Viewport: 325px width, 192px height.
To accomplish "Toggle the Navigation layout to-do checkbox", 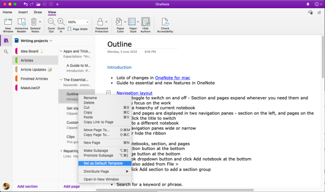I will (108, 93).
